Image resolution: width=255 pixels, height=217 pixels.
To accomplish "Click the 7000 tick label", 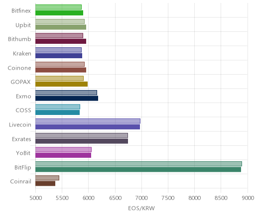I will click(x=141, y=198).
